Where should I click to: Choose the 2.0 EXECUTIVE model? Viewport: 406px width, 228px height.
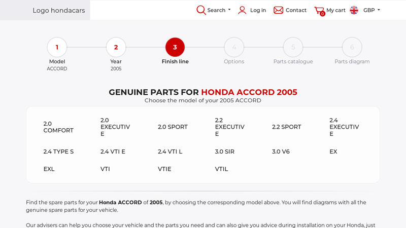point(115,127)
